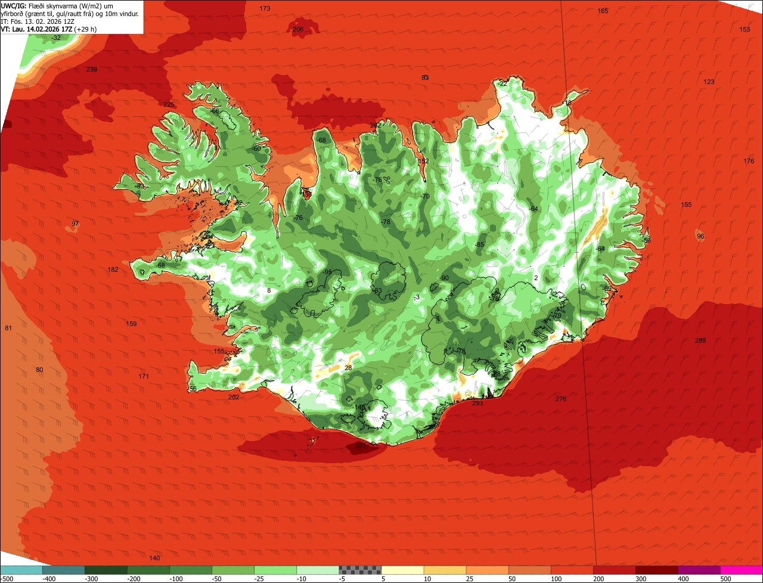Viewport: 763px width, 583px height.
Task: Pick the 200 to 300 red legend swatch
Action: (613, 570)
